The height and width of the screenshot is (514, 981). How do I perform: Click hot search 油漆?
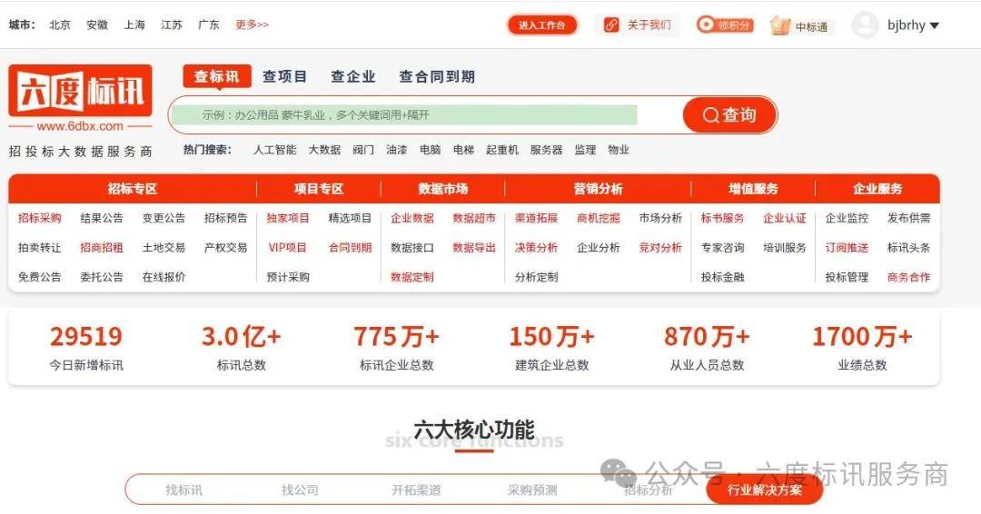[397, 150]
